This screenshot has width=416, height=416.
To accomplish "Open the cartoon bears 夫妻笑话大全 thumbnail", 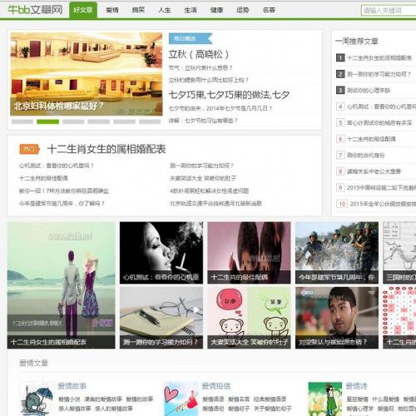I will 249,318.
